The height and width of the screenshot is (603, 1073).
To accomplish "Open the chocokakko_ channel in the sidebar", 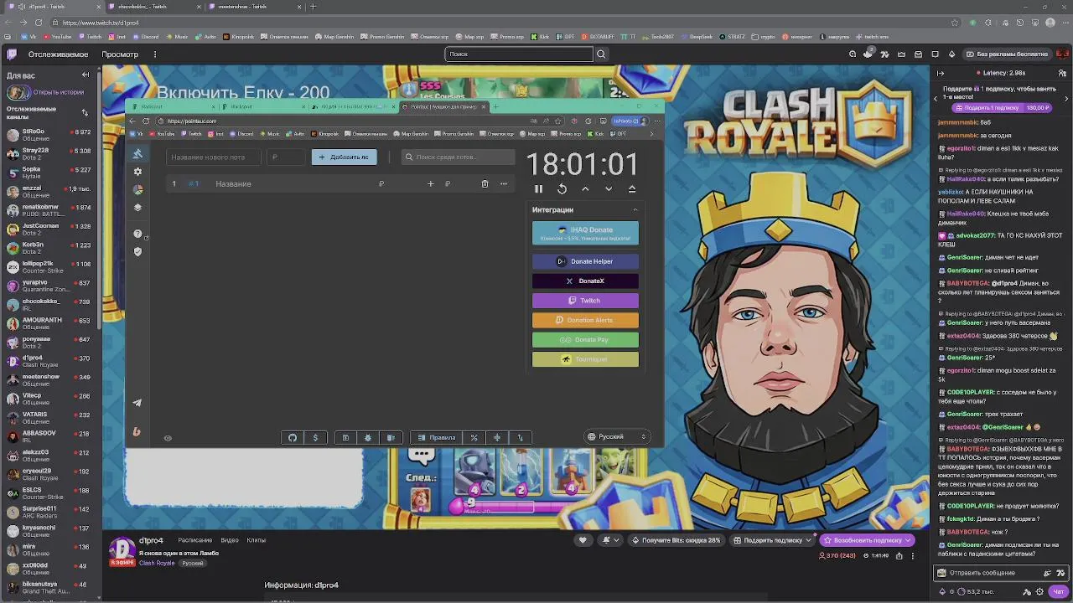I will coord(50,305).
